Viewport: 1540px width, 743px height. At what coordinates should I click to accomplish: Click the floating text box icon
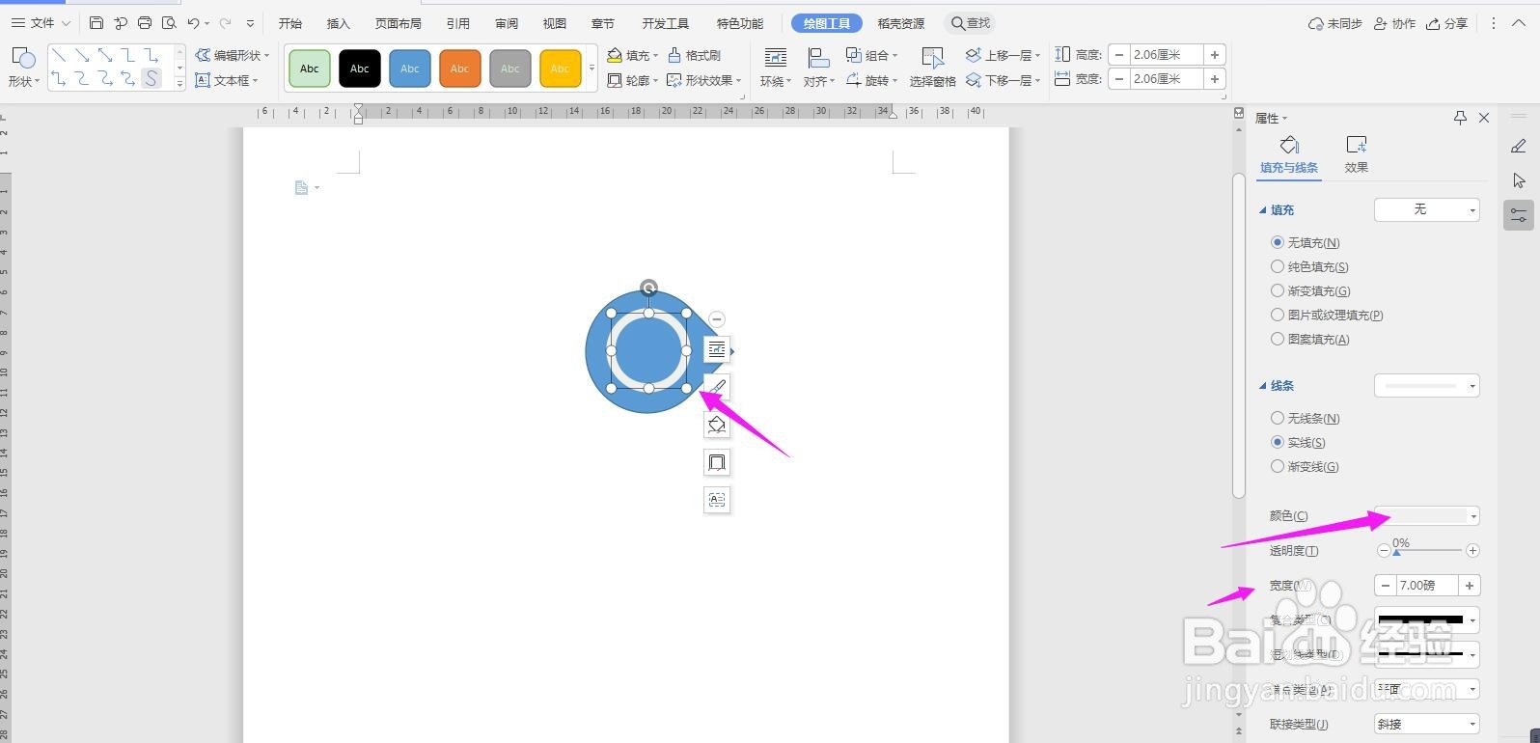coord(717,500)
